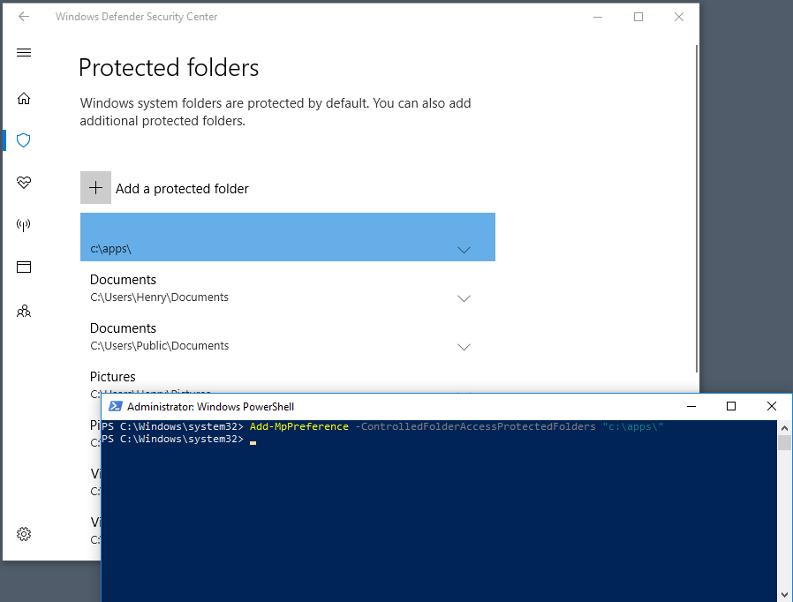Expand Henry's Documents protected folder entry

pyautogui.click(x=464, y=298)
